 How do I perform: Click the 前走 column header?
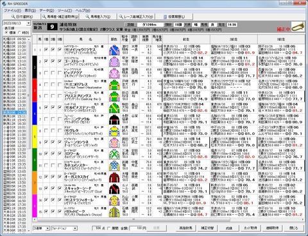186,39
